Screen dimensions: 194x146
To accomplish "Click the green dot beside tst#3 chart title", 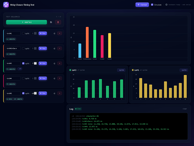I will [70, 70].
